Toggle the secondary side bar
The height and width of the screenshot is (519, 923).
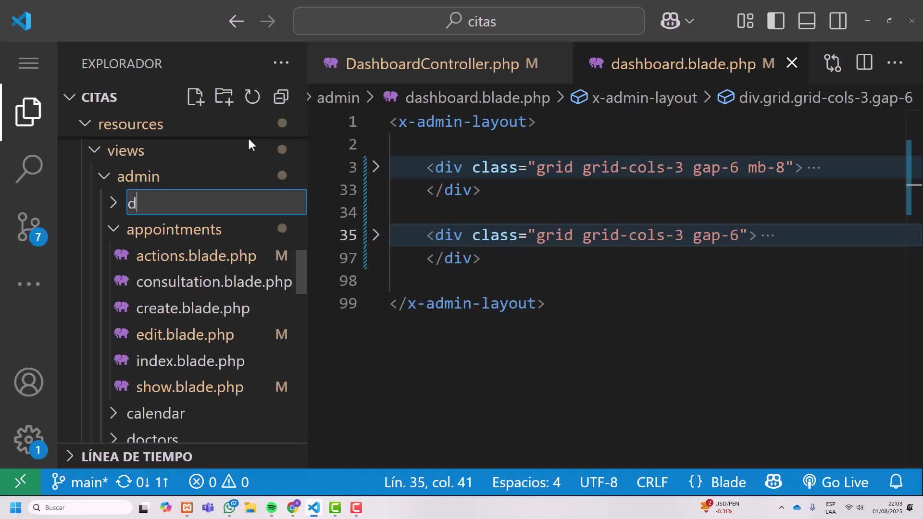(x=838, y=21)
